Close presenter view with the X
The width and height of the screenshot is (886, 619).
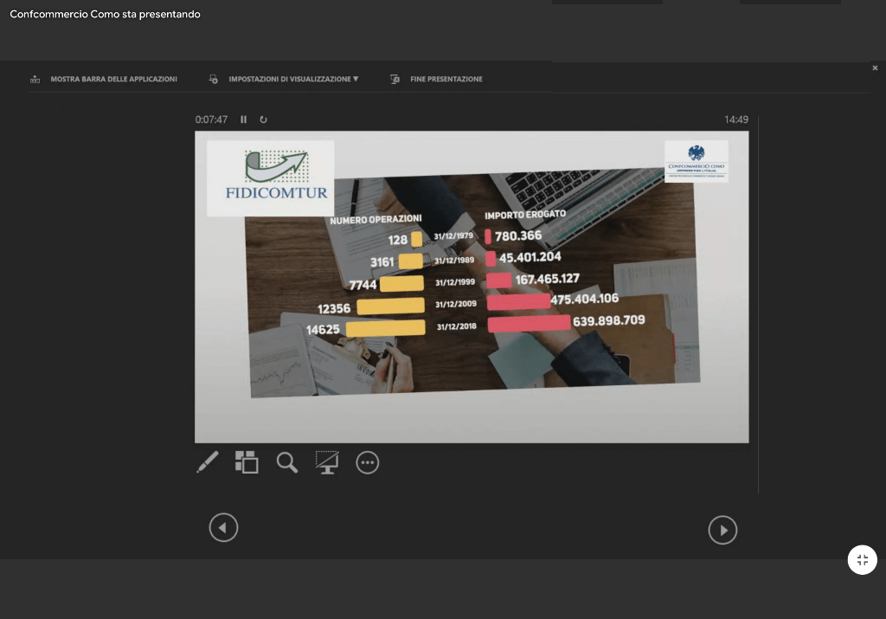point(875,68)
